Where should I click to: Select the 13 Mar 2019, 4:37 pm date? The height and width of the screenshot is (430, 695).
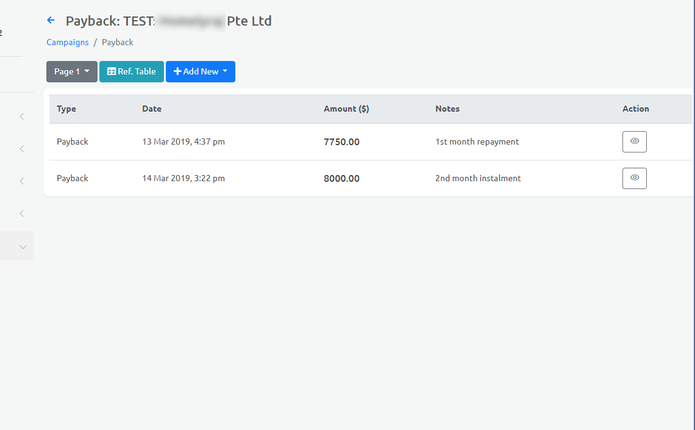coord(184,142)
